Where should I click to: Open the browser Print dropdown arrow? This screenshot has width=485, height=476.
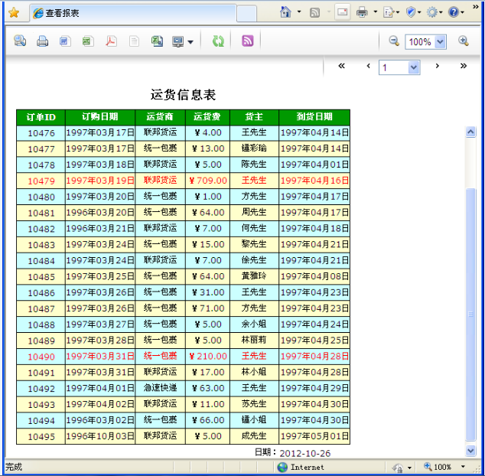[x=375, y=12]
